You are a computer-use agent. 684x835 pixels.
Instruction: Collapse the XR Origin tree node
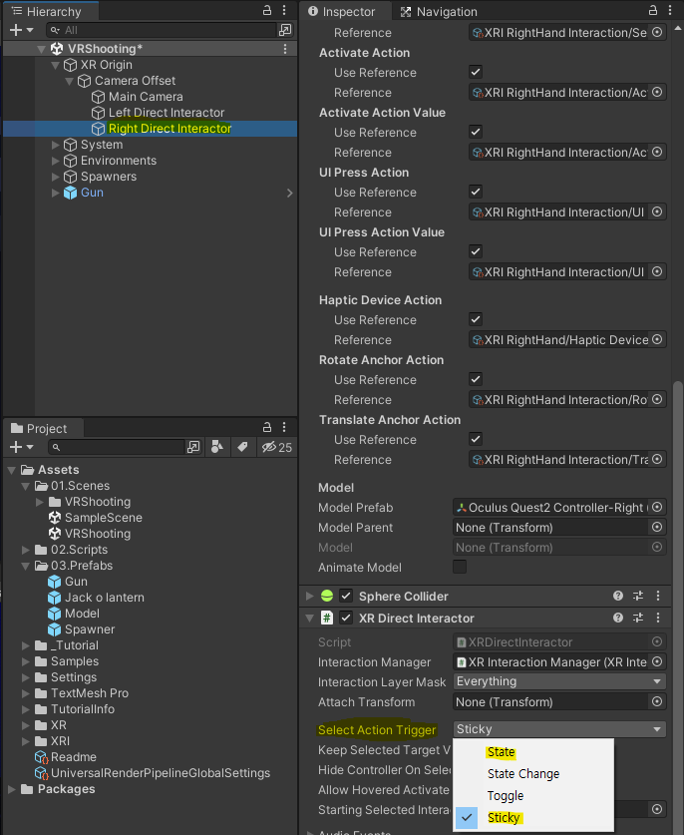point(56,65)
